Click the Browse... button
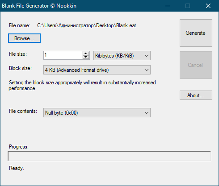Viewport: 219px width, 186px height. (x=24, y=38)
